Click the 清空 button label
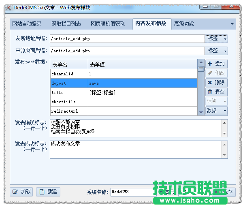The height and width of the screenshot is (207, 245). (219, 92)
